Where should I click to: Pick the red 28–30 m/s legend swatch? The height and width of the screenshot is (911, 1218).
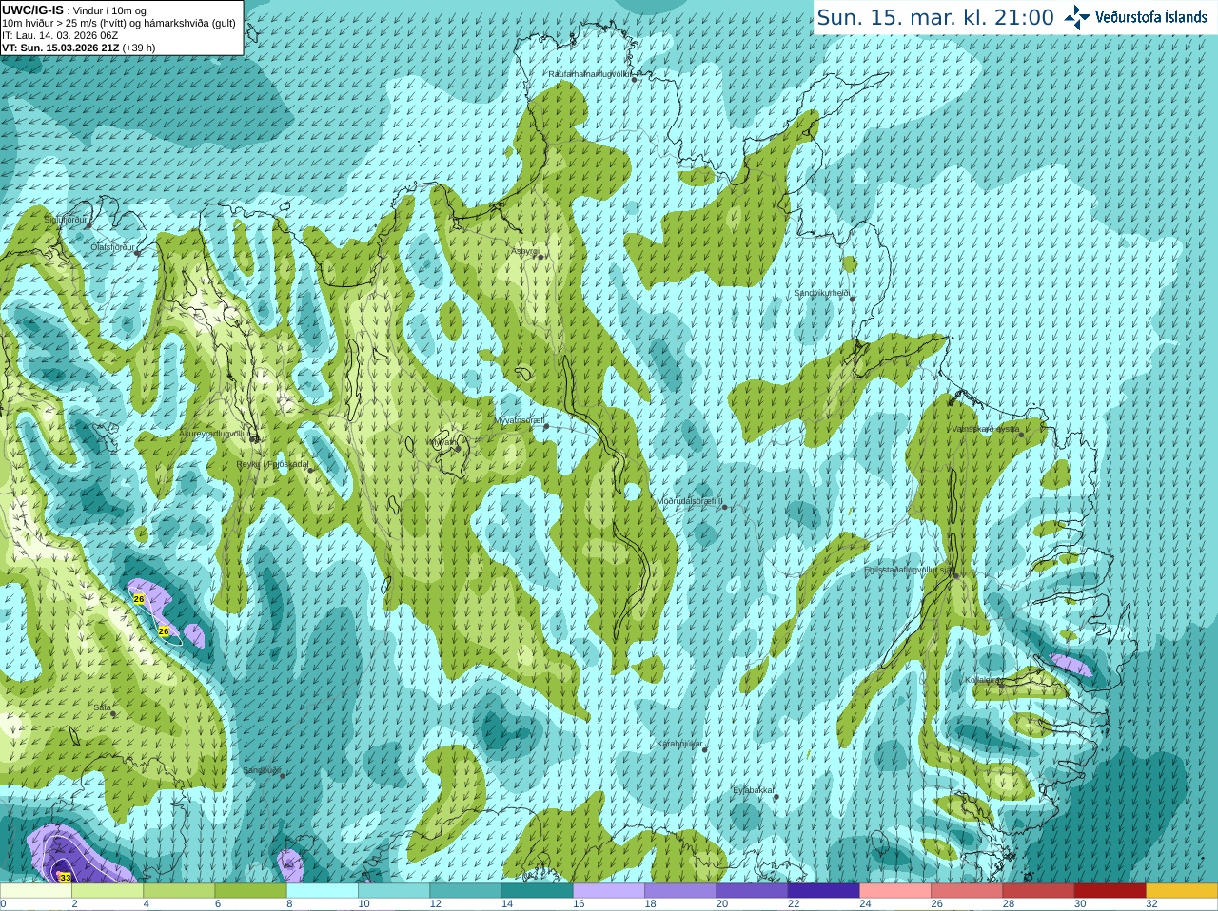point(1039,891)
